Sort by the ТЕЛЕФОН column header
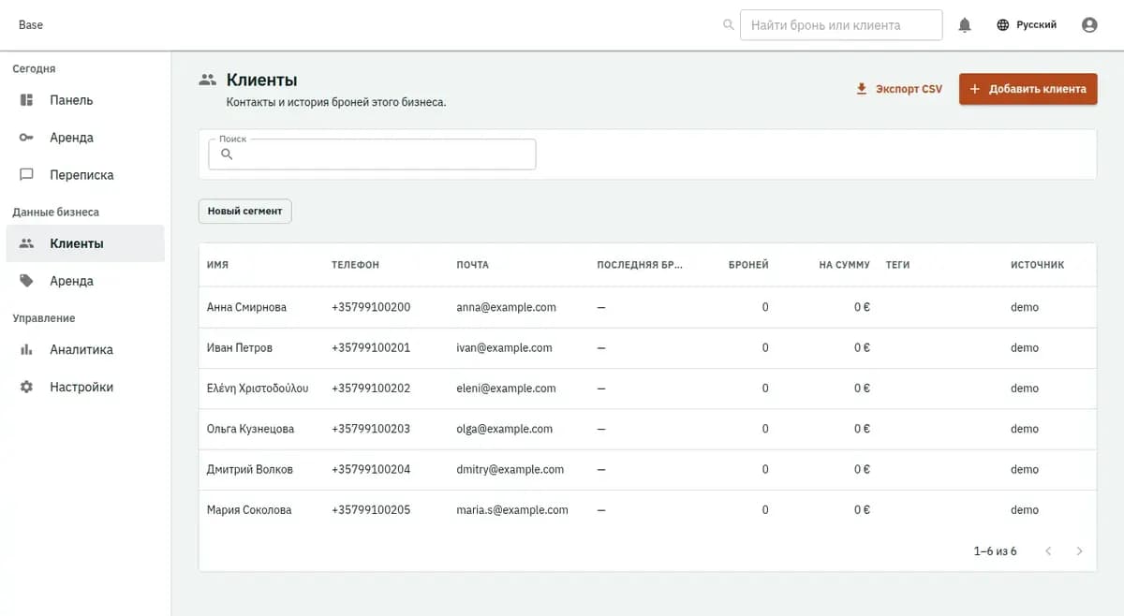1124x616 pixels. 355,265
